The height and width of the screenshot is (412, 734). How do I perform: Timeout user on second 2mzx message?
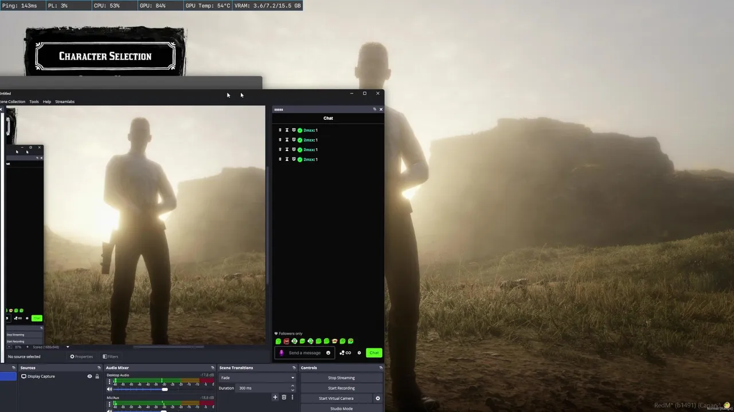pos(287,140)
